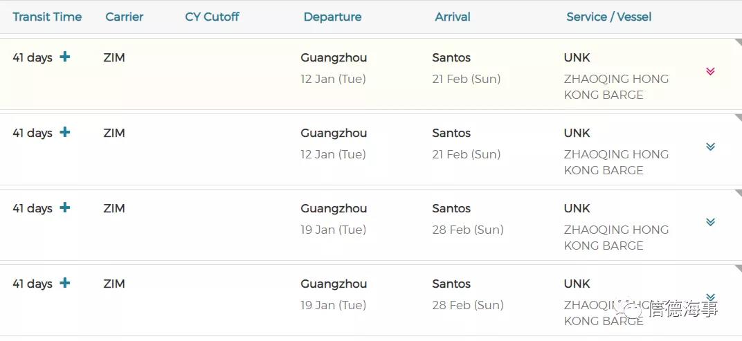Sort by Carrier column header
Screen dimensions: 742x341
point(125,17)
